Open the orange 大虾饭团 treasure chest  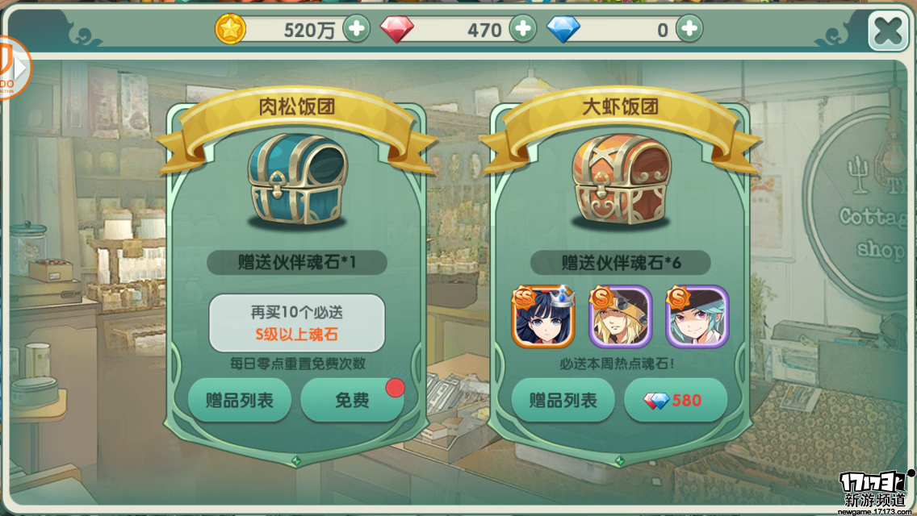click(621, 180)
